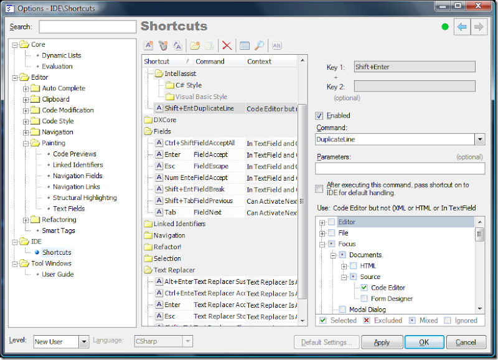498x360 pixels.
Task: Go forward with the right arrow
Action: coord(479,27)
